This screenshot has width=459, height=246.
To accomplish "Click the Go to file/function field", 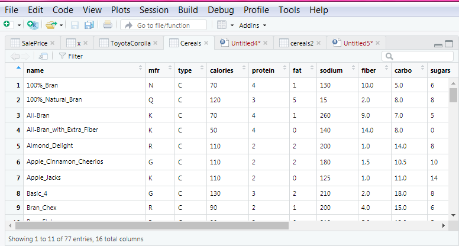I will click(x=164, y=25).
